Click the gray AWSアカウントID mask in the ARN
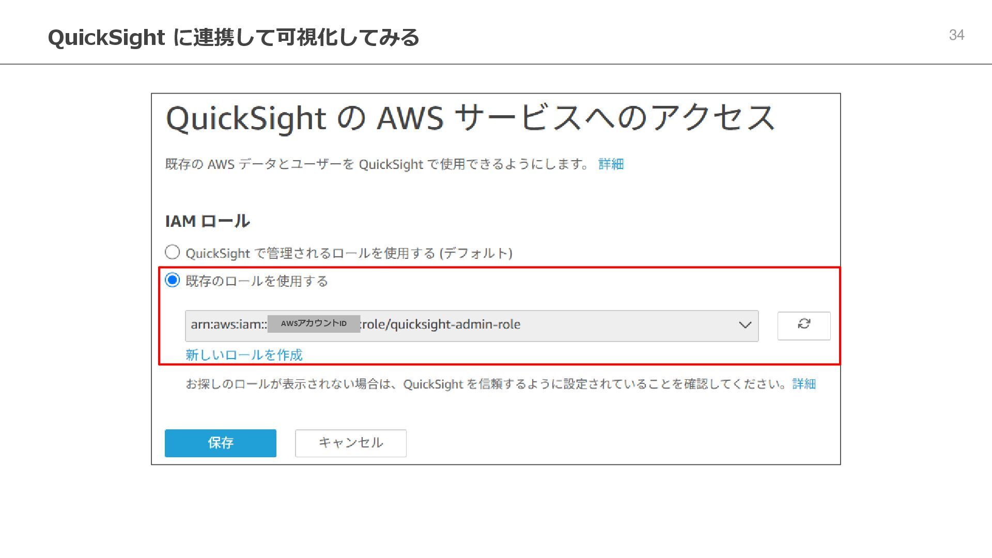The height and width of the screenshot is (558, 992). click(314, 324)
